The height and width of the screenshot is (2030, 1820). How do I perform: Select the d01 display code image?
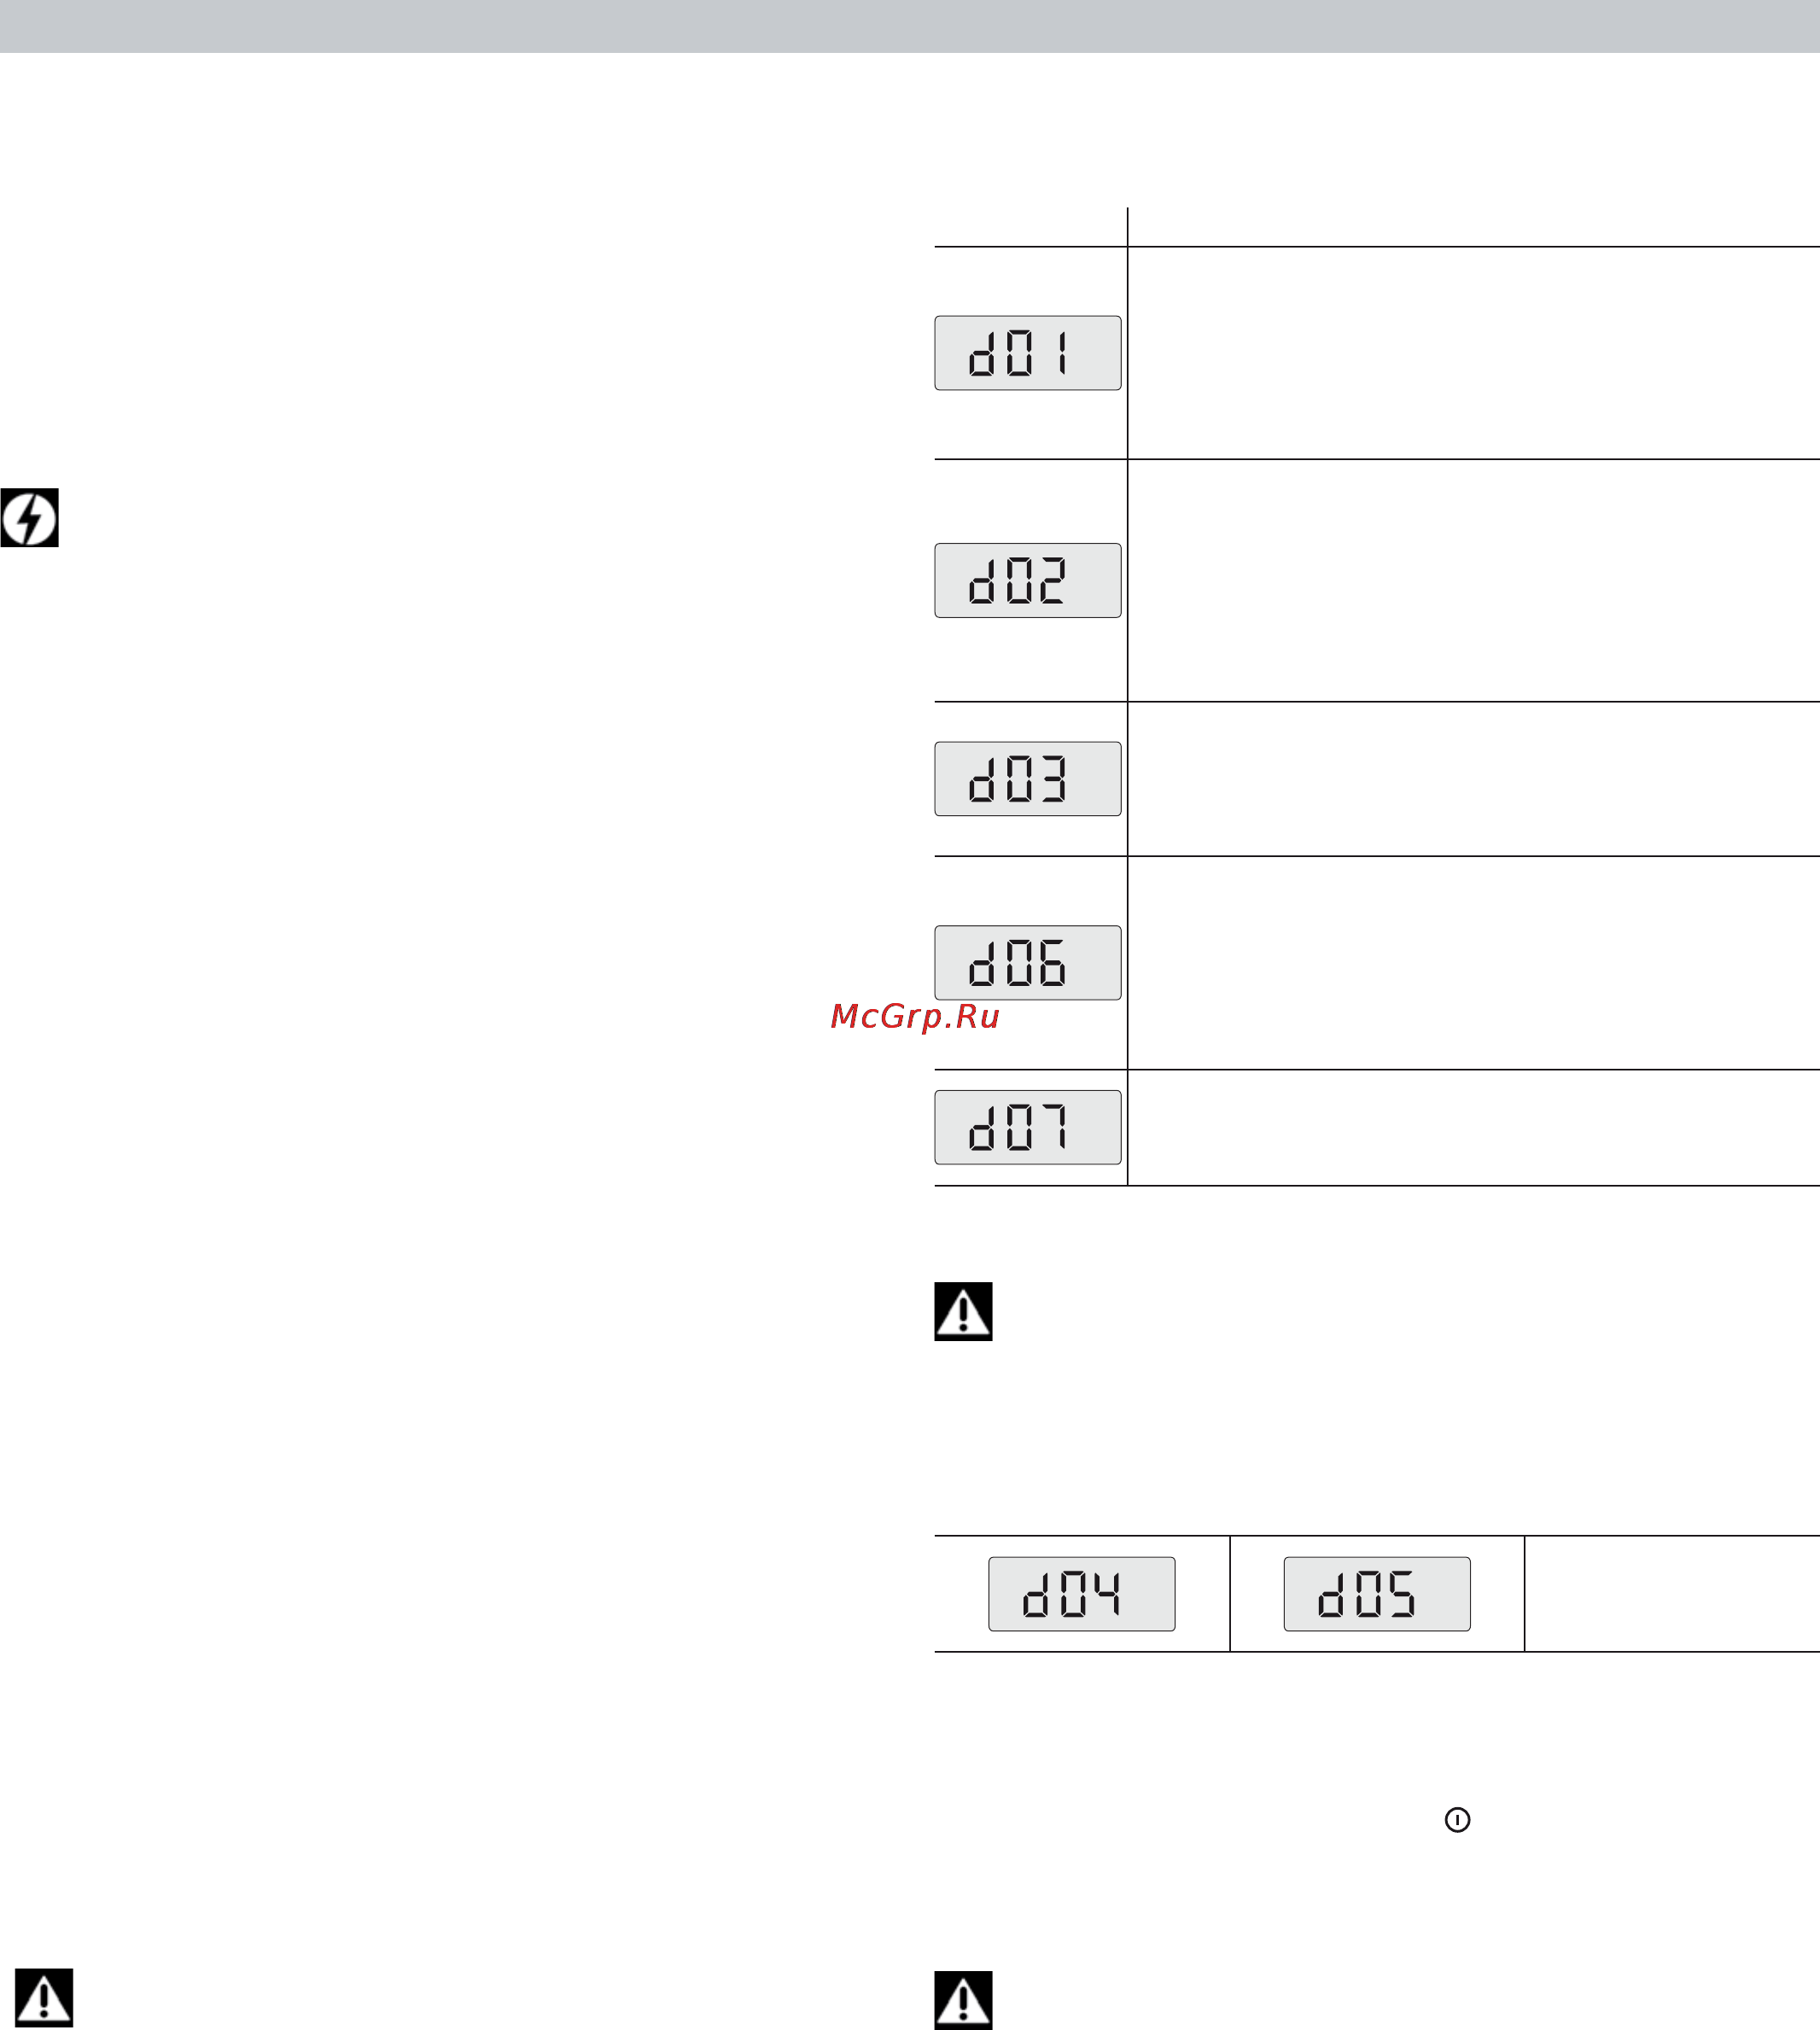coord(1028,353)
